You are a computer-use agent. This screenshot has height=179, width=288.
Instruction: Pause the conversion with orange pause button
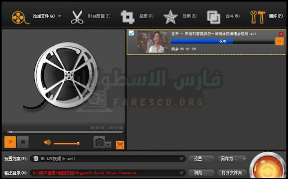[x=279, y=41]
